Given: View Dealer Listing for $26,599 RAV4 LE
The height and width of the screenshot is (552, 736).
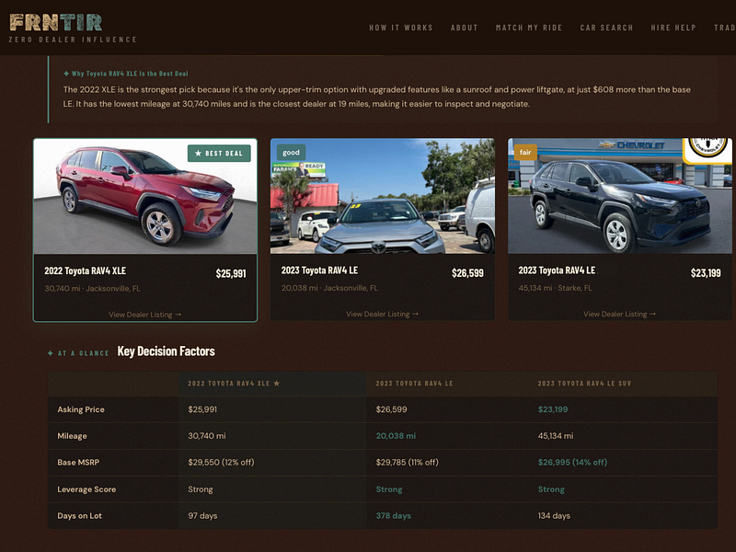Looking at the screenshot, I should pos(383,314).
